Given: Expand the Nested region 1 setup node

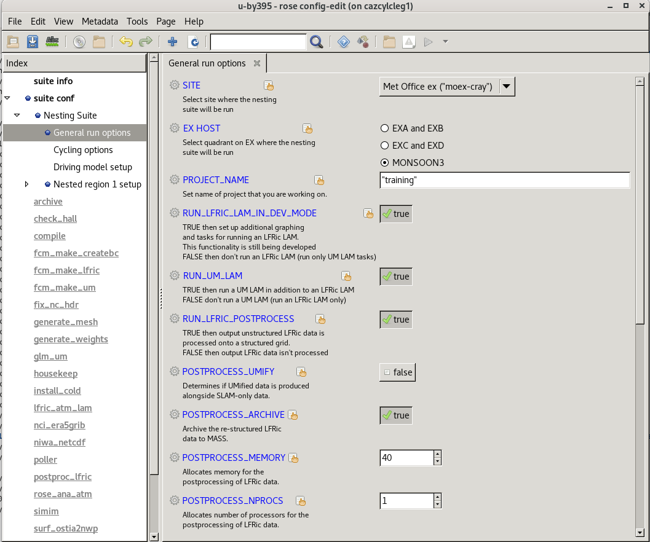Looking at the screenshot, I should click(x=26, y=184).
